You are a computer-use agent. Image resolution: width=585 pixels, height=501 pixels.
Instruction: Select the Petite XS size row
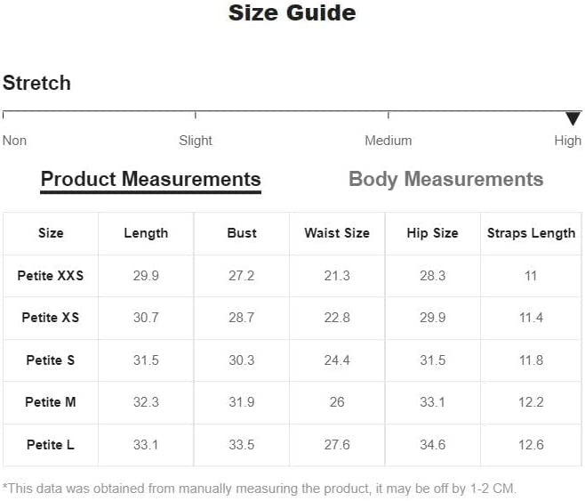pyautogui.click(x=51, y=318)
